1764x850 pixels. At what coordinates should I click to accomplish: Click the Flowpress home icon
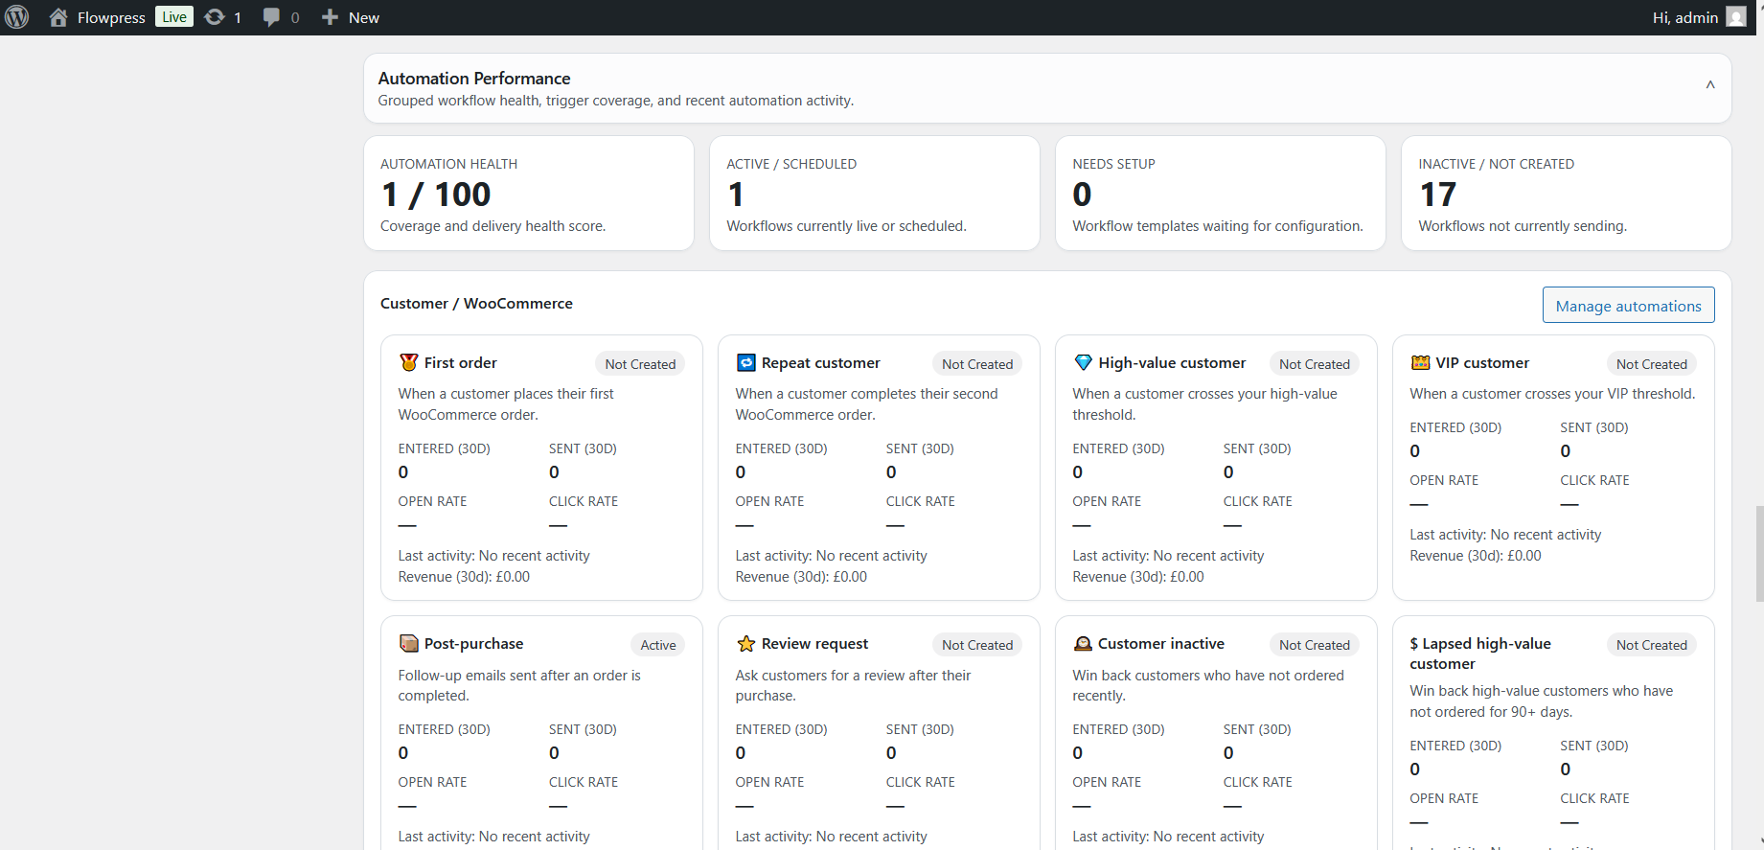pyautogui.click(x=58, y=17)
